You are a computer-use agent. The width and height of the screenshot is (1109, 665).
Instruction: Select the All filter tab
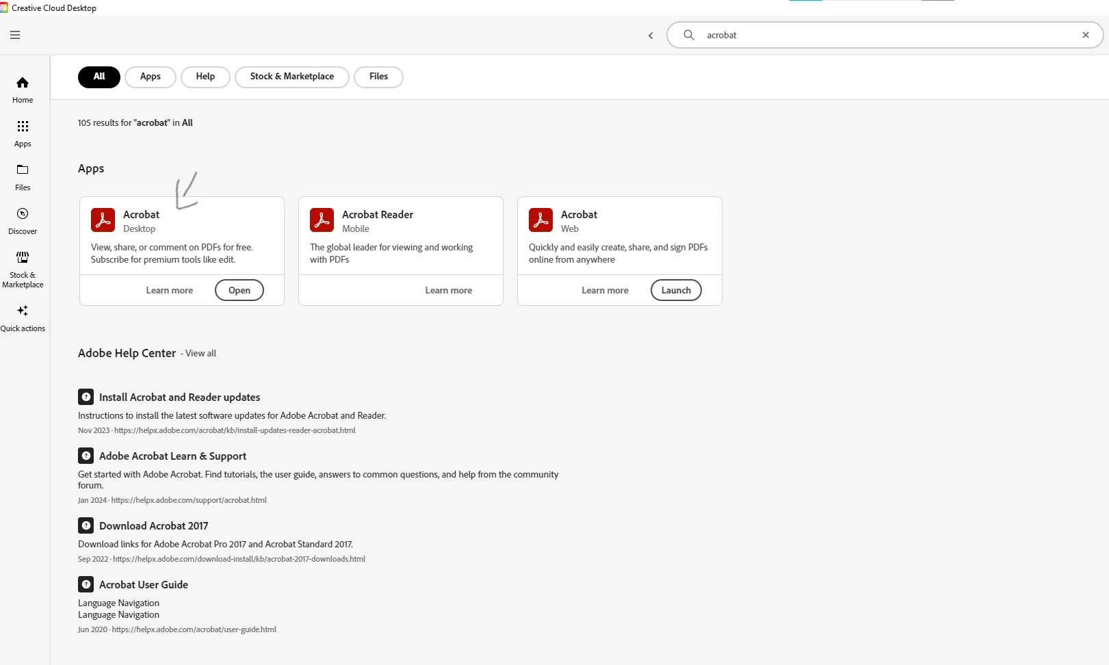[99, 77]
